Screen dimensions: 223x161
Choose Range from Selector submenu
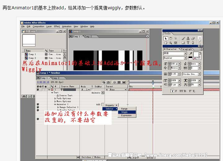coord(127,109)
